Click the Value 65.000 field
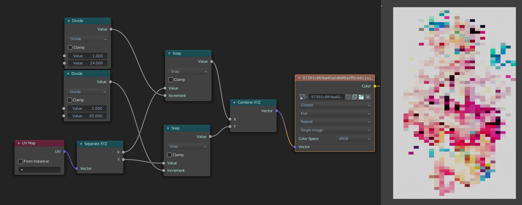The height and width of the screenshot is (205, 522). tap(87, 116)
